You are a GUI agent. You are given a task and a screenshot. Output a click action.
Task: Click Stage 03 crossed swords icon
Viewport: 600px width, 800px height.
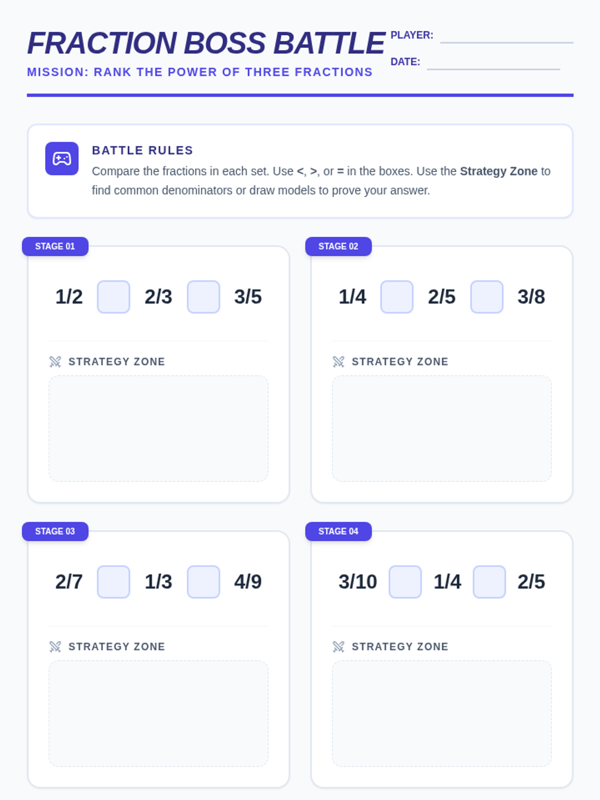[x=55, y=646]
